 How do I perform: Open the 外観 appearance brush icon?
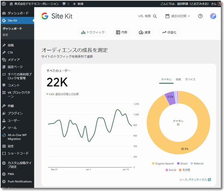(x=4, y=106)
